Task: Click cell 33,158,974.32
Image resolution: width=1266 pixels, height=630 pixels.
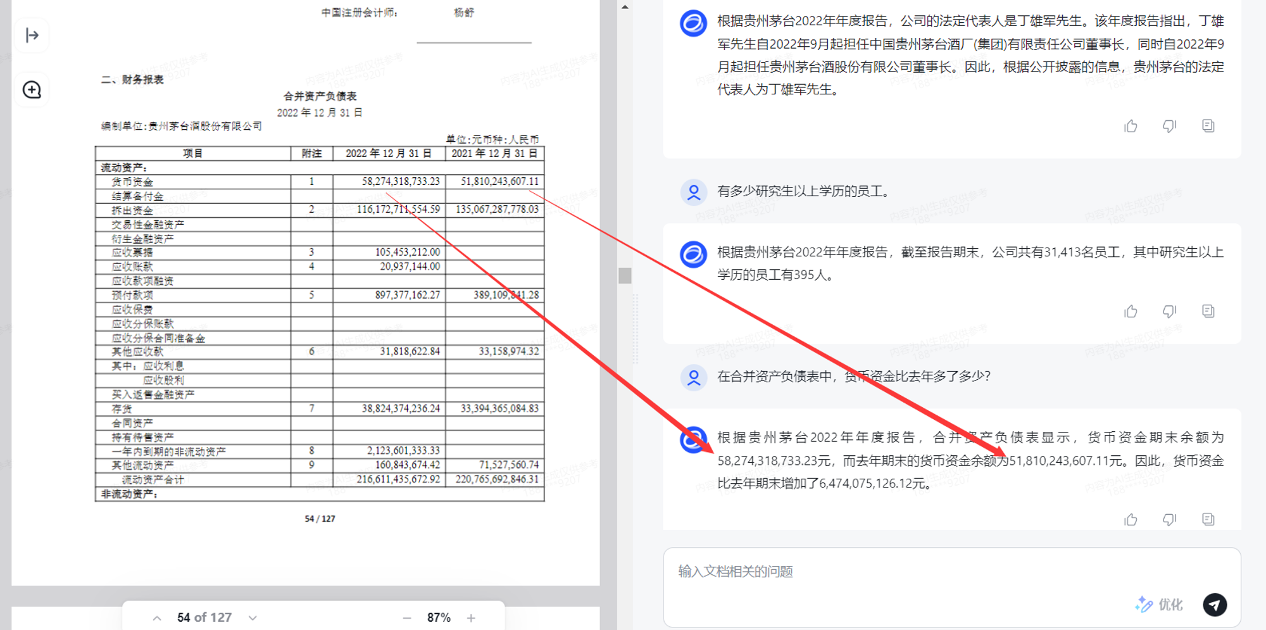Action: point(509,351)
